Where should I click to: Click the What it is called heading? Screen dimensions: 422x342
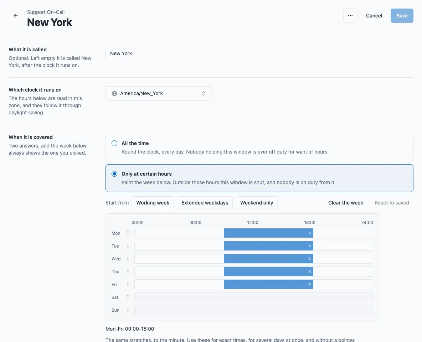tap(27, 50)
